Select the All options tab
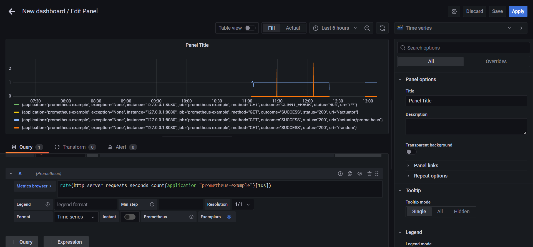Screen dimensions: 533x247 click(x=431, y=61)
